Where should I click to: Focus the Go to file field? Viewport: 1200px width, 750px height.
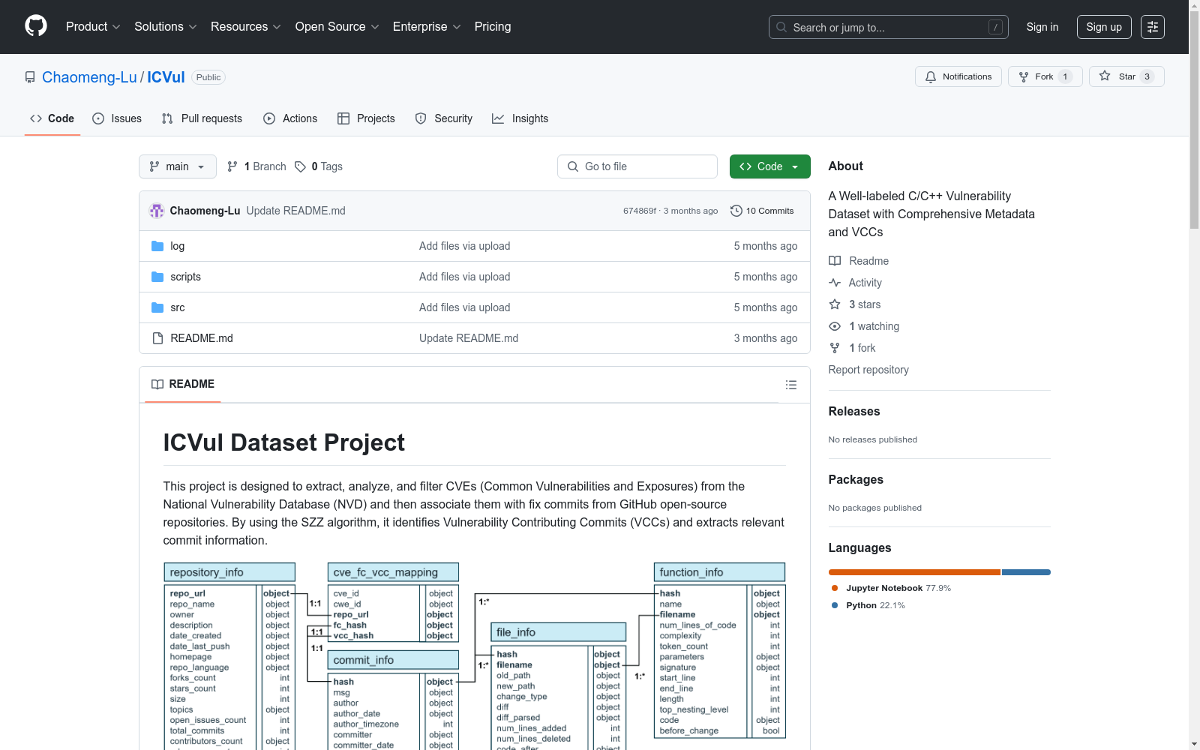point(637,166)
